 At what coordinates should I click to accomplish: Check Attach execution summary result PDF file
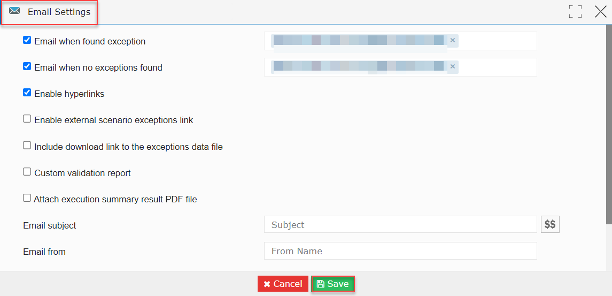tap(27, 198)
